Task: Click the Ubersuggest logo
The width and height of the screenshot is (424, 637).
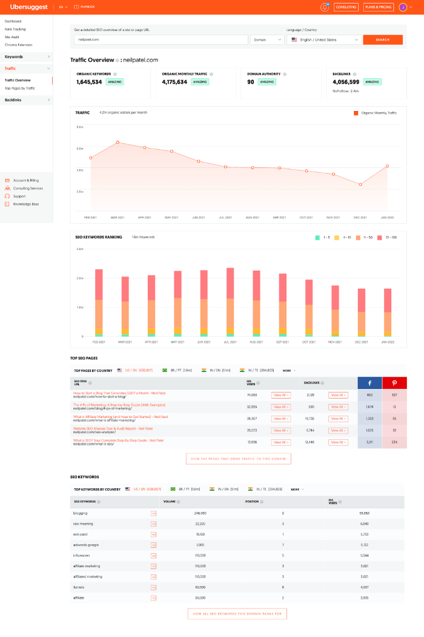Action: pyautogui.click(x=28, y=7)
